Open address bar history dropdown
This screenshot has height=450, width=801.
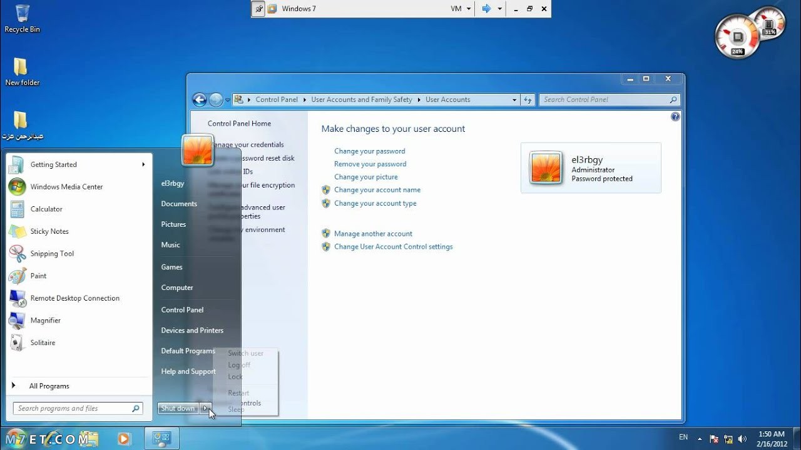pyautogui.click(x=514, y=99)
